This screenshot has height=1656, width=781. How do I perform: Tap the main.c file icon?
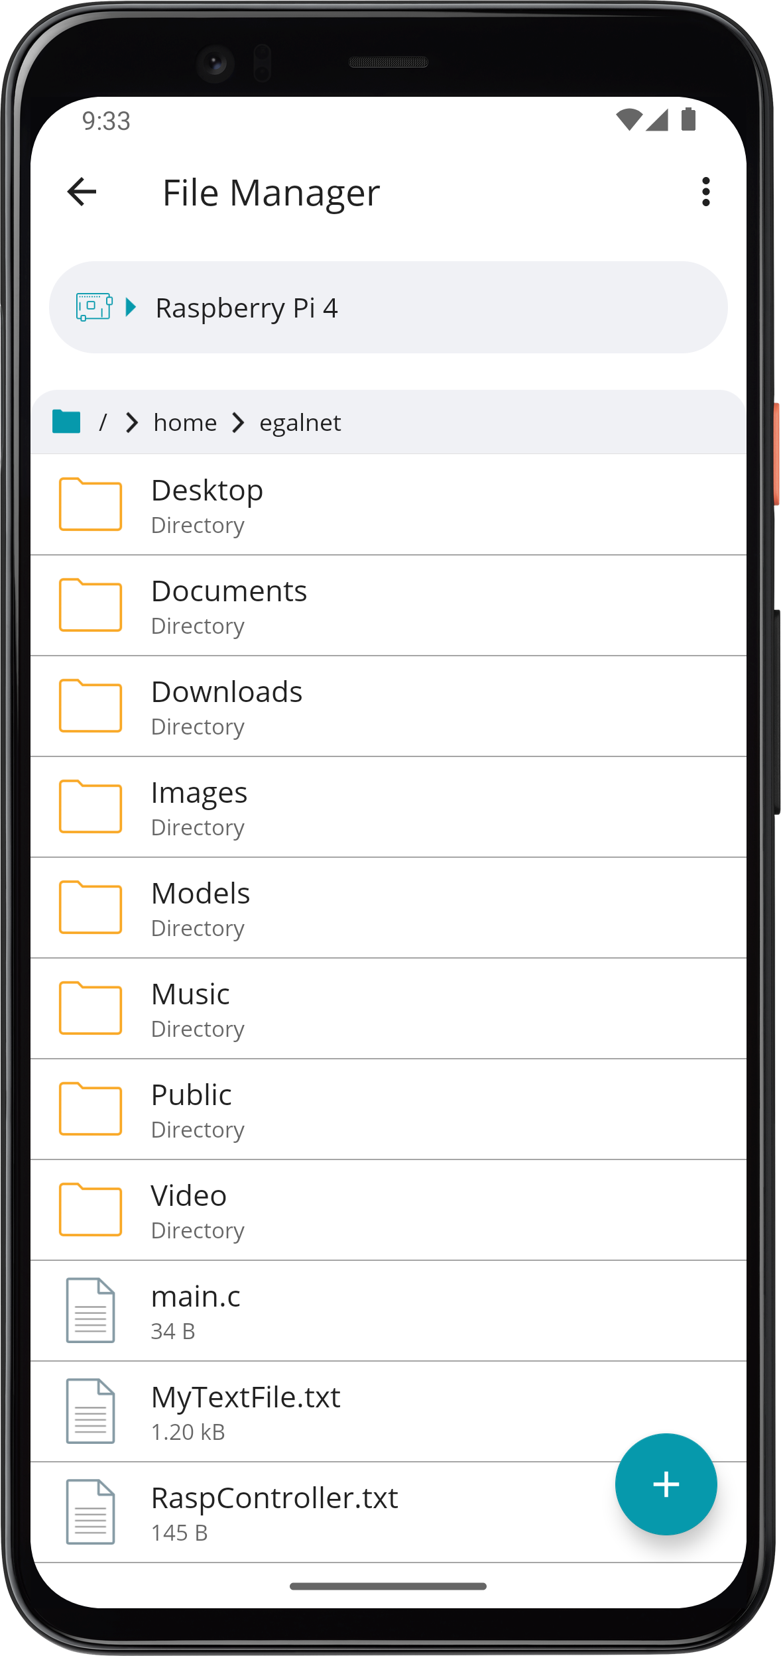[x=90, y=1310]
